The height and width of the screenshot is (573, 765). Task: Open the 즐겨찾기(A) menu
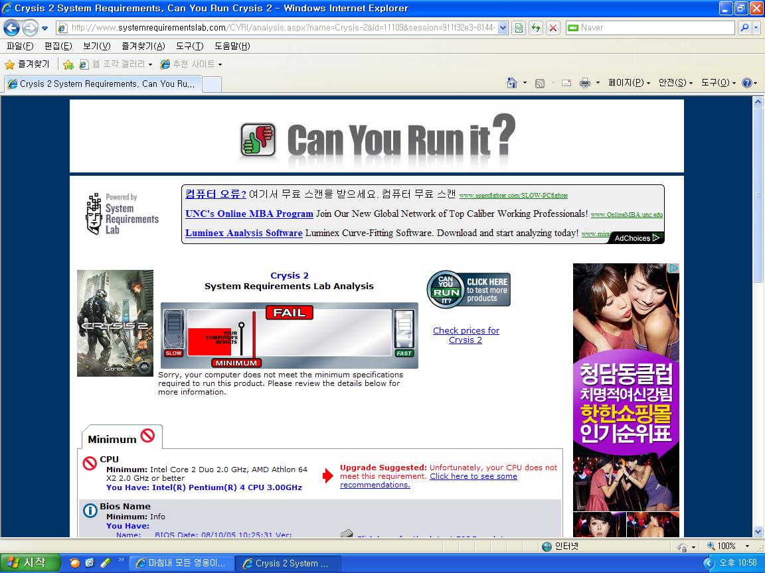(x=143, y=46)
